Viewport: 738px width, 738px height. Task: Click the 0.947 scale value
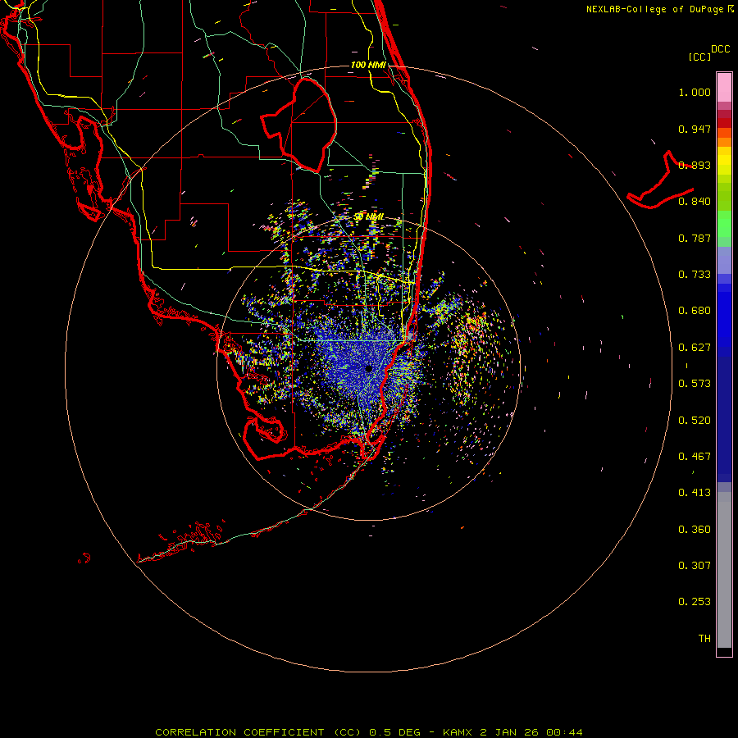point(695,129)
